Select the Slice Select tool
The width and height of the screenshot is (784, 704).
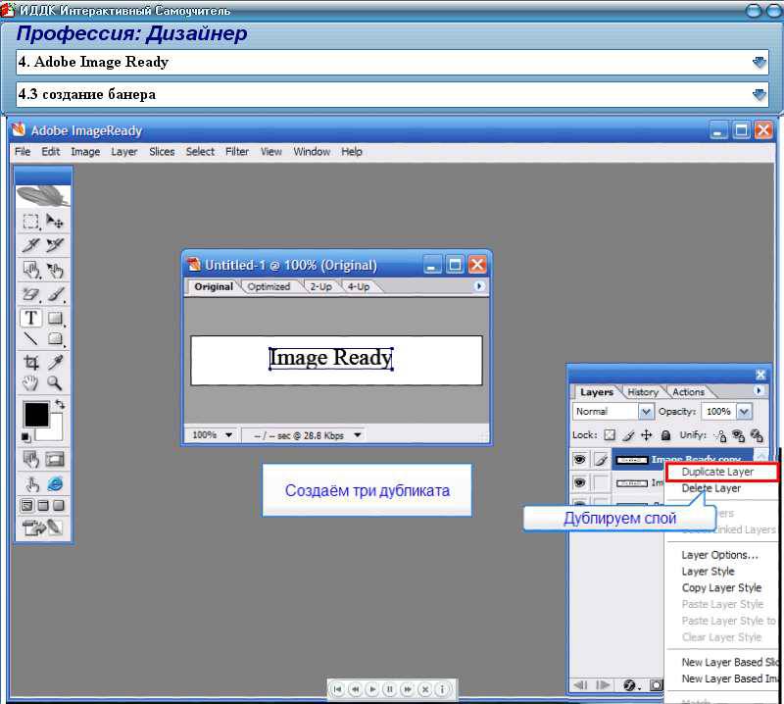point(55,245)
